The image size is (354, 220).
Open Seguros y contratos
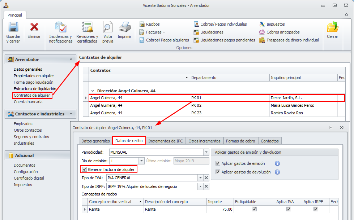(31, 137)
